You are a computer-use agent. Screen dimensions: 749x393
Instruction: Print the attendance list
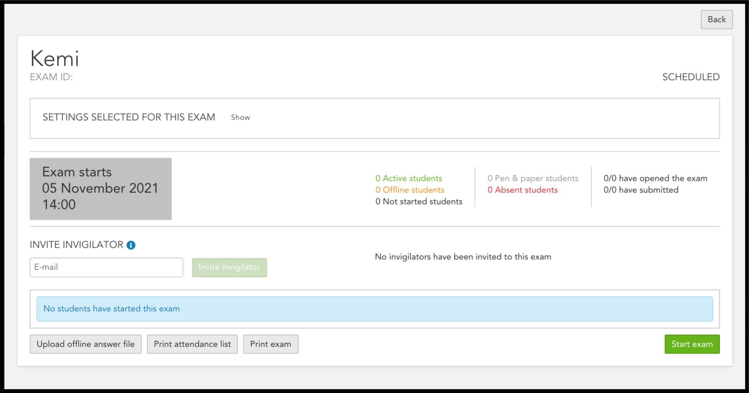(x=192, y=344)
